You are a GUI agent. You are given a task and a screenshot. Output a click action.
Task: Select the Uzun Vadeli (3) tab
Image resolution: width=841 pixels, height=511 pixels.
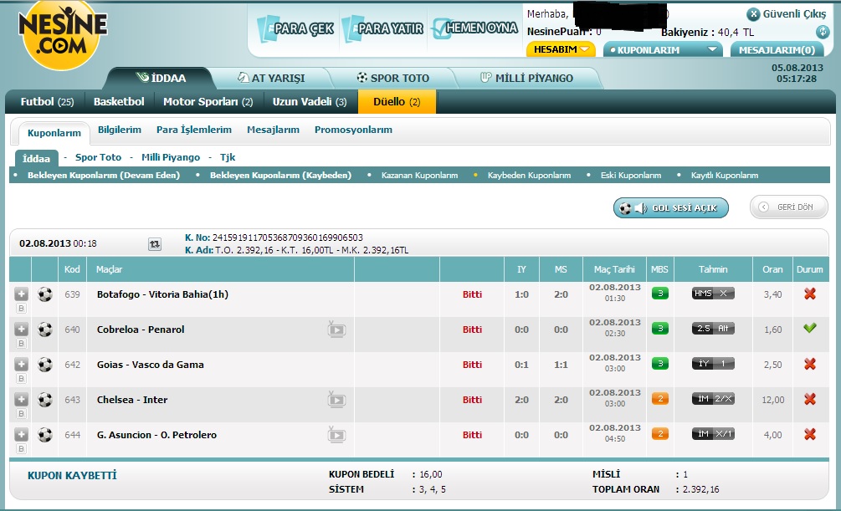click(x=310, y=102)
